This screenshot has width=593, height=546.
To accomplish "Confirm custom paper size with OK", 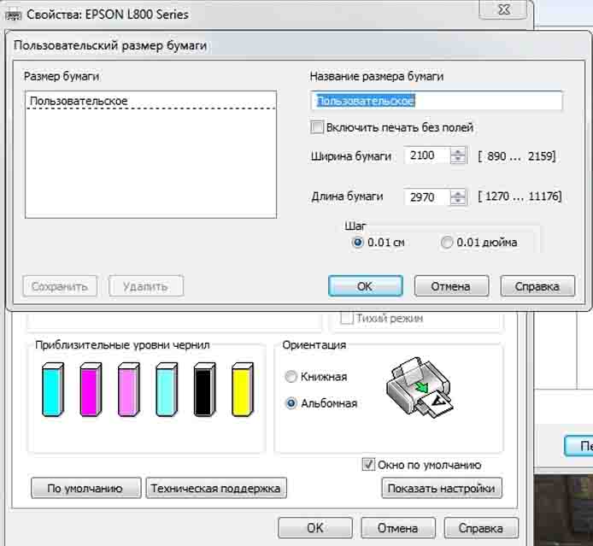I will click(366, 286).
